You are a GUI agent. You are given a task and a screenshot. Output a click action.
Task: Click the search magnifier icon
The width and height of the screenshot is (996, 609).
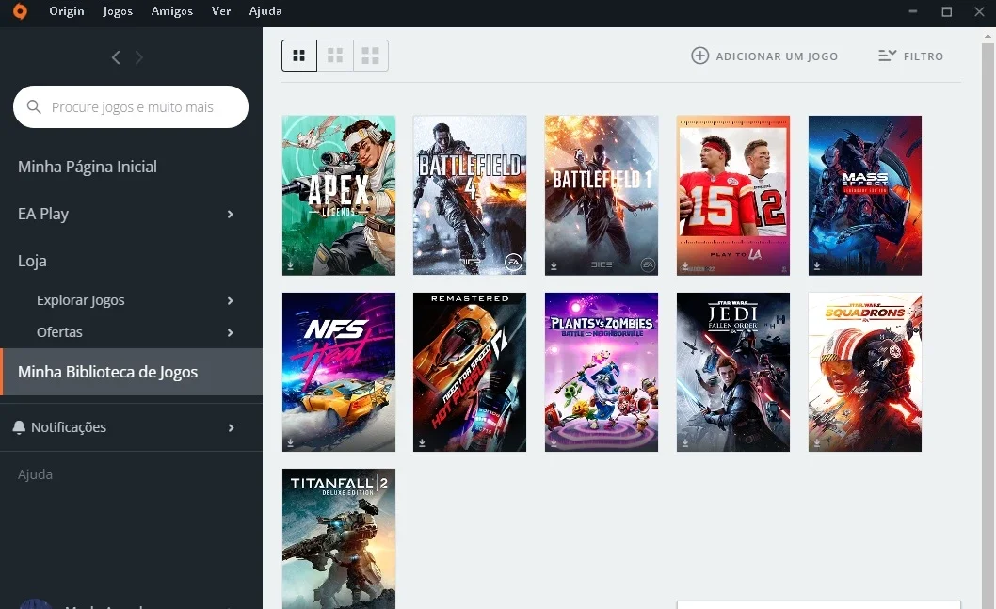(x=34, y=106)
